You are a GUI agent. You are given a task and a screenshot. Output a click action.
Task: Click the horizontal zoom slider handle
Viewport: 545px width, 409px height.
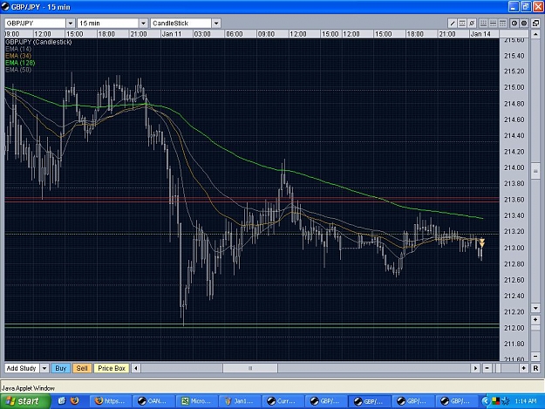pos(498,368)
